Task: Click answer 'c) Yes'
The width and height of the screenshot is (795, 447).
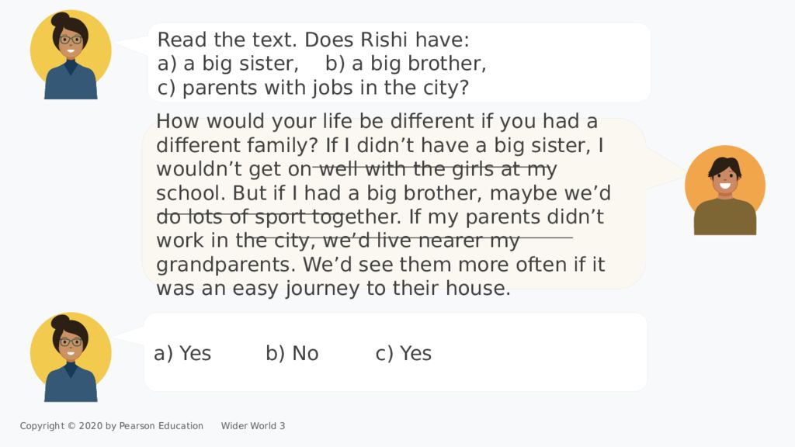Action: point(404,353)
